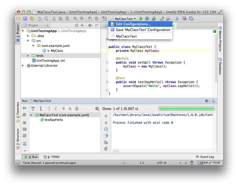Viewport: 238px width, 186px height.
Task: Toggle Scroll to End in console
Action: click(106, 135)
